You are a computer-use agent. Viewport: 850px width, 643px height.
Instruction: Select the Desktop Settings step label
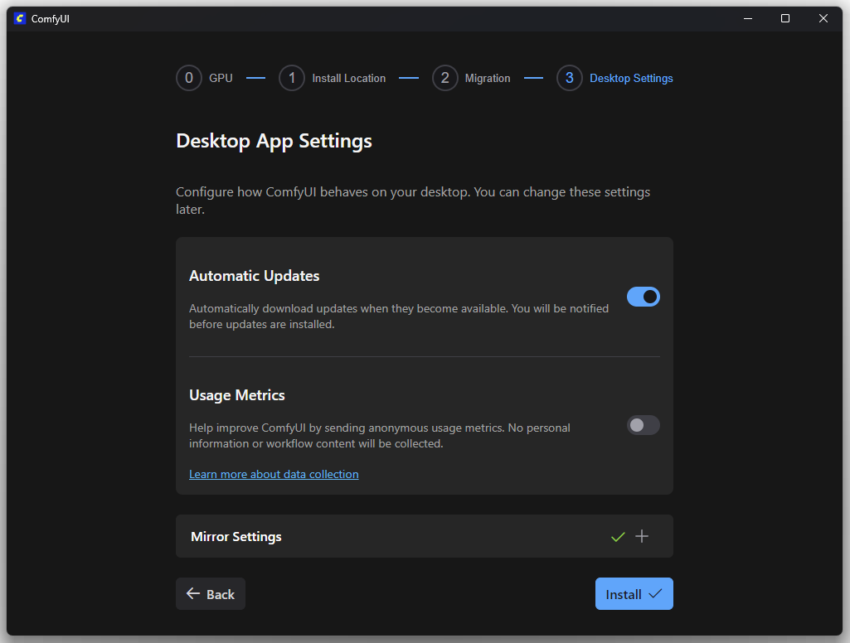coord(631,79)
